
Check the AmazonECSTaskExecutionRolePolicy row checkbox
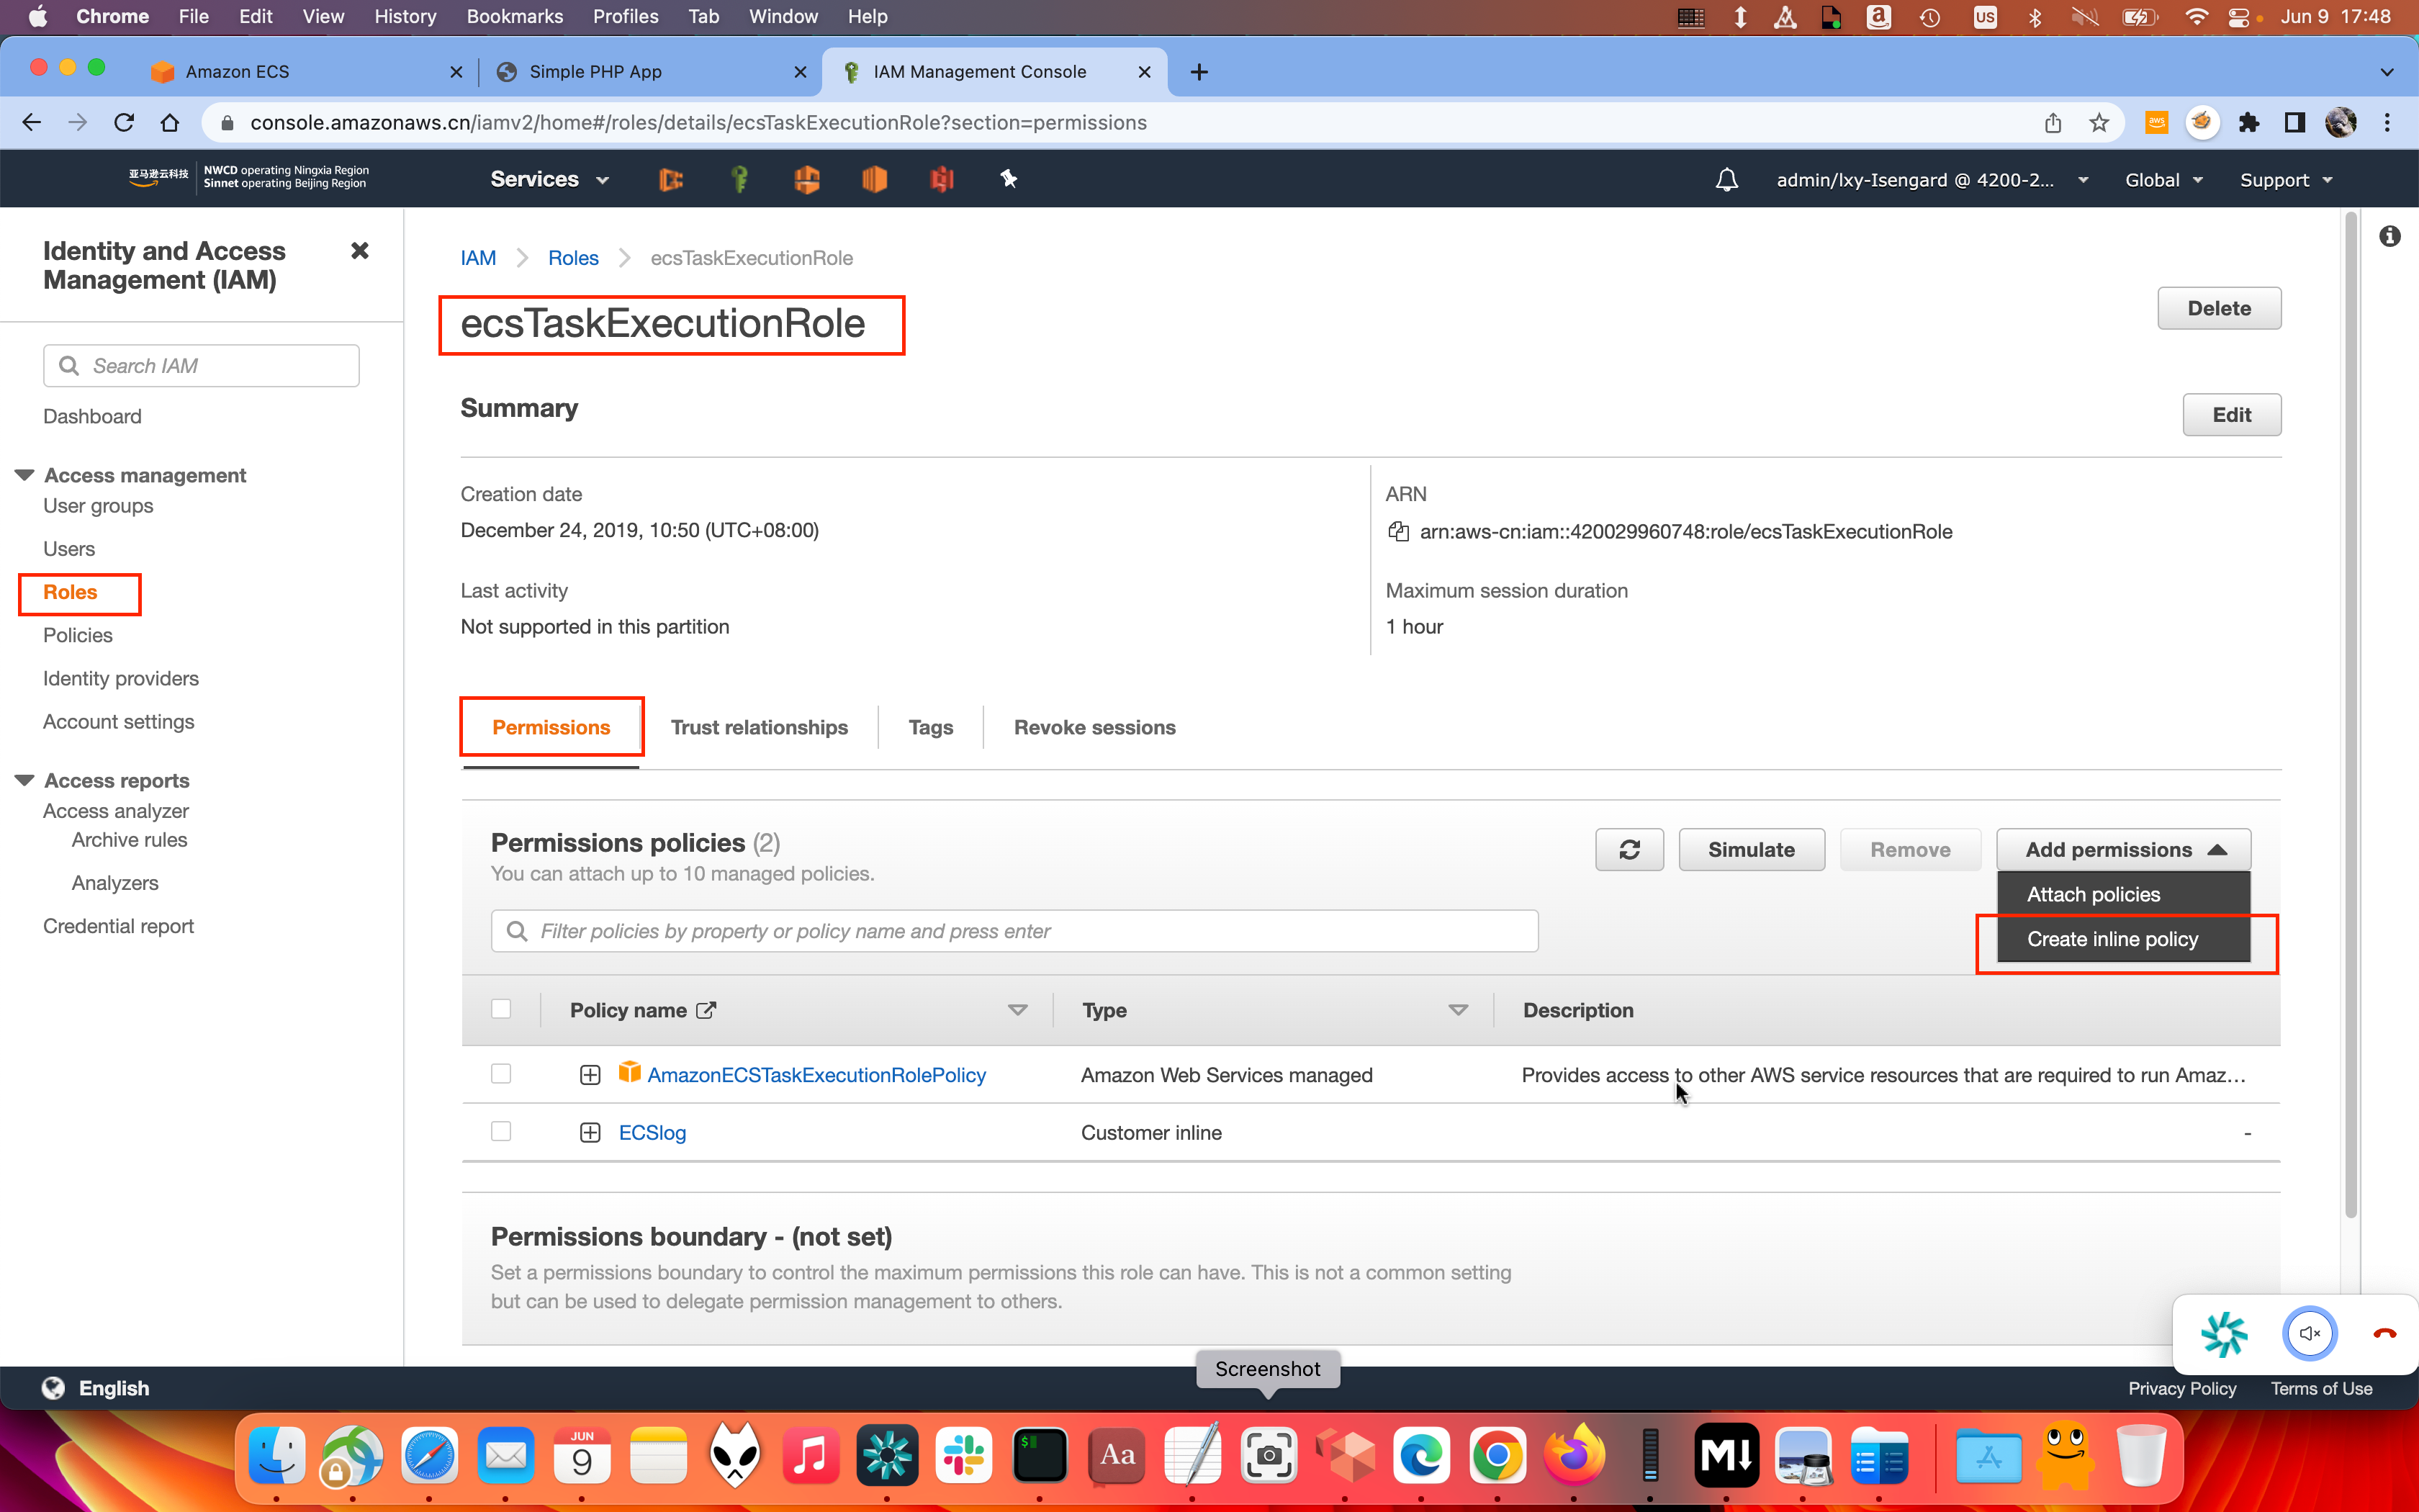point(501,1073)
